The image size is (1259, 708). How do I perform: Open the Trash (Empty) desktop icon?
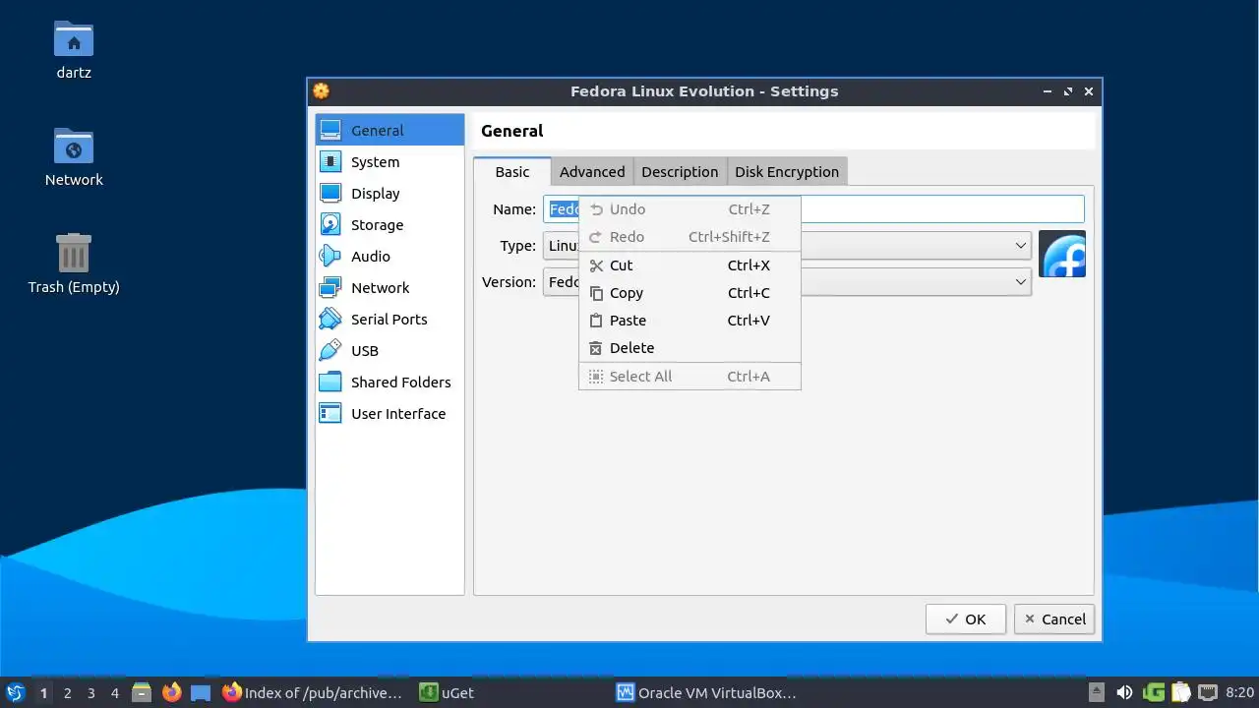coord(74,253)
